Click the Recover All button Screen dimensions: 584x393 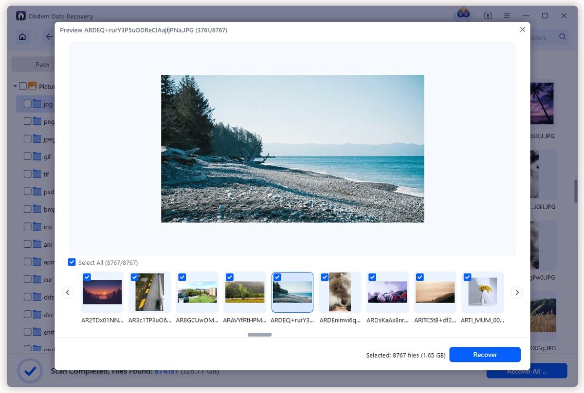coord(527,371)
